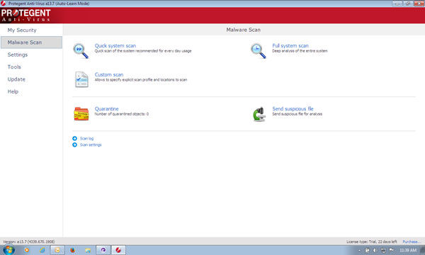Open Firefox from the taskbar
Image resolution: width=425 pixels, height=255 pixels.
point(73,250)
